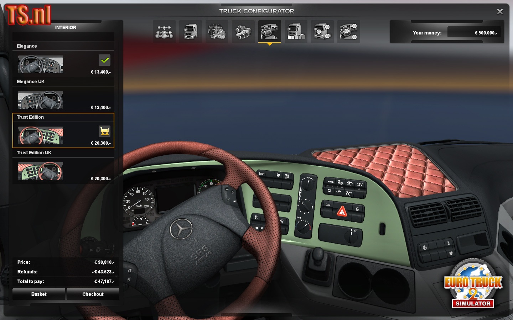Open the cabin configuration category
The image size is (513, 320).
click(191, 32)
